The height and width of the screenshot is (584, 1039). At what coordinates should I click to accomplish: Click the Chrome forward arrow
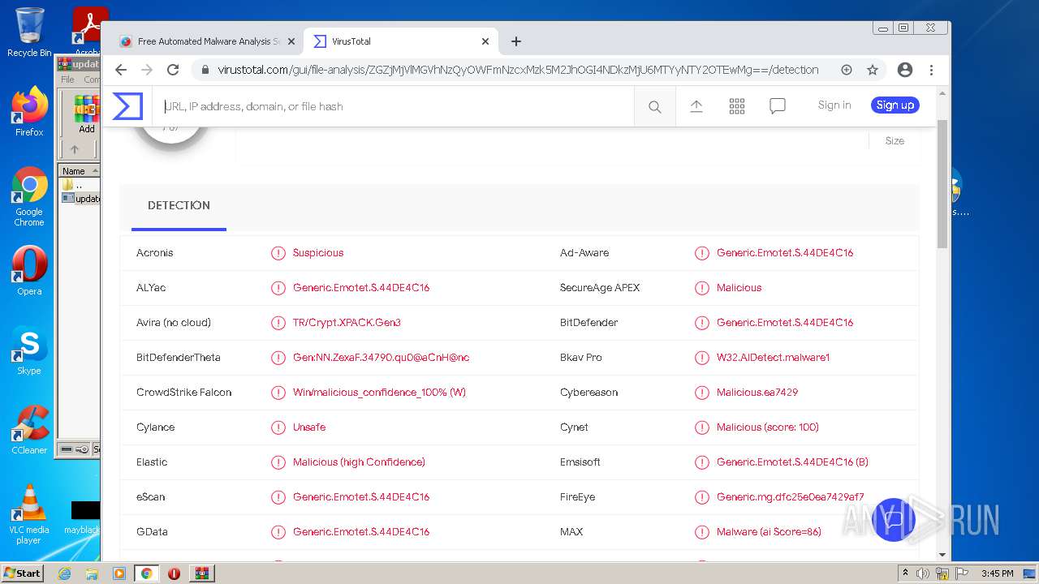click(x=147, y=70)
